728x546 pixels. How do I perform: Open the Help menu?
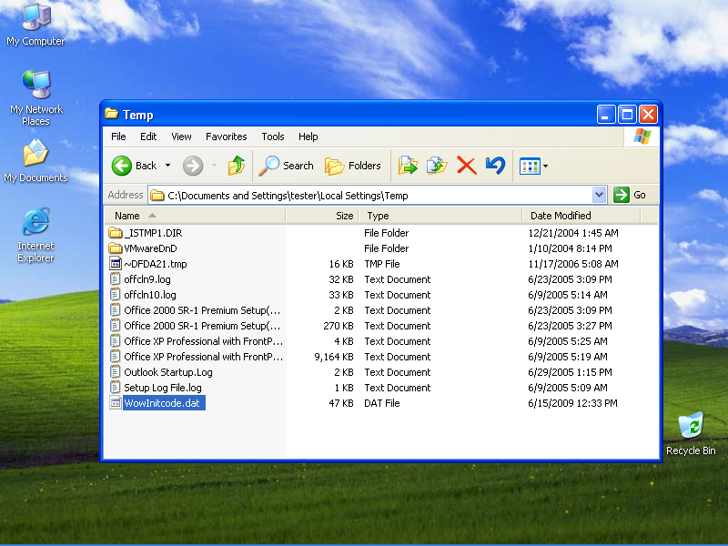tap(308, 136)
